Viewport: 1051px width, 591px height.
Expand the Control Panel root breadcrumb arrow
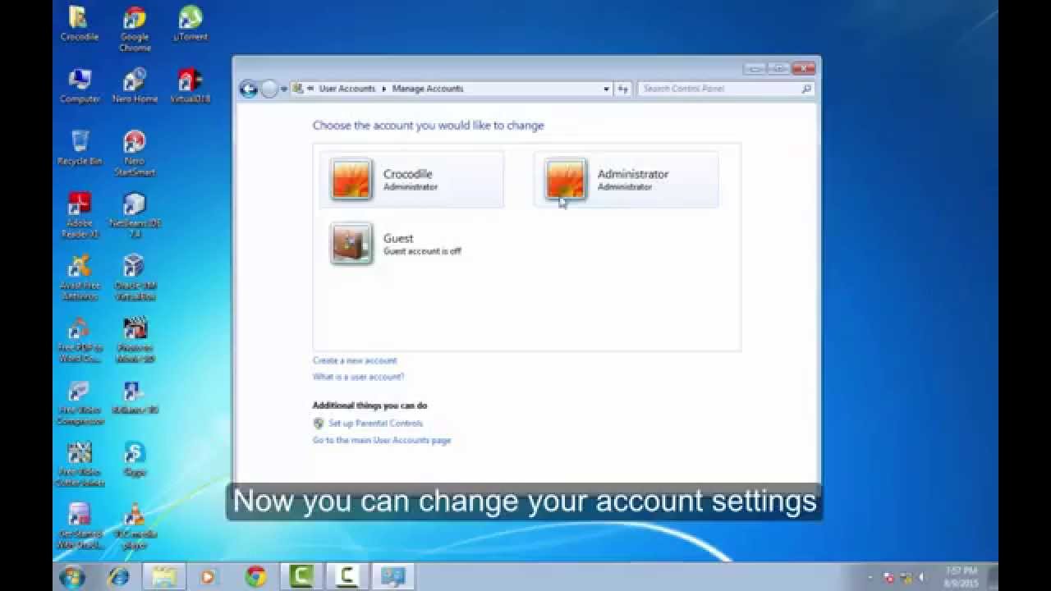[x=312, y=89]
